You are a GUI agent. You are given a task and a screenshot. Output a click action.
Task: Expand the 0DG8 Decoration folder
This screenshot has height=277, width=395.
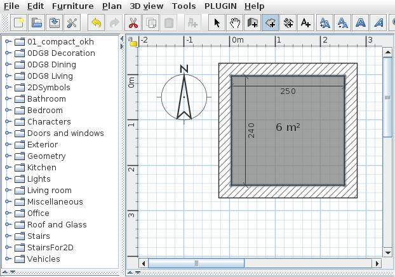[x=8, y=53]
